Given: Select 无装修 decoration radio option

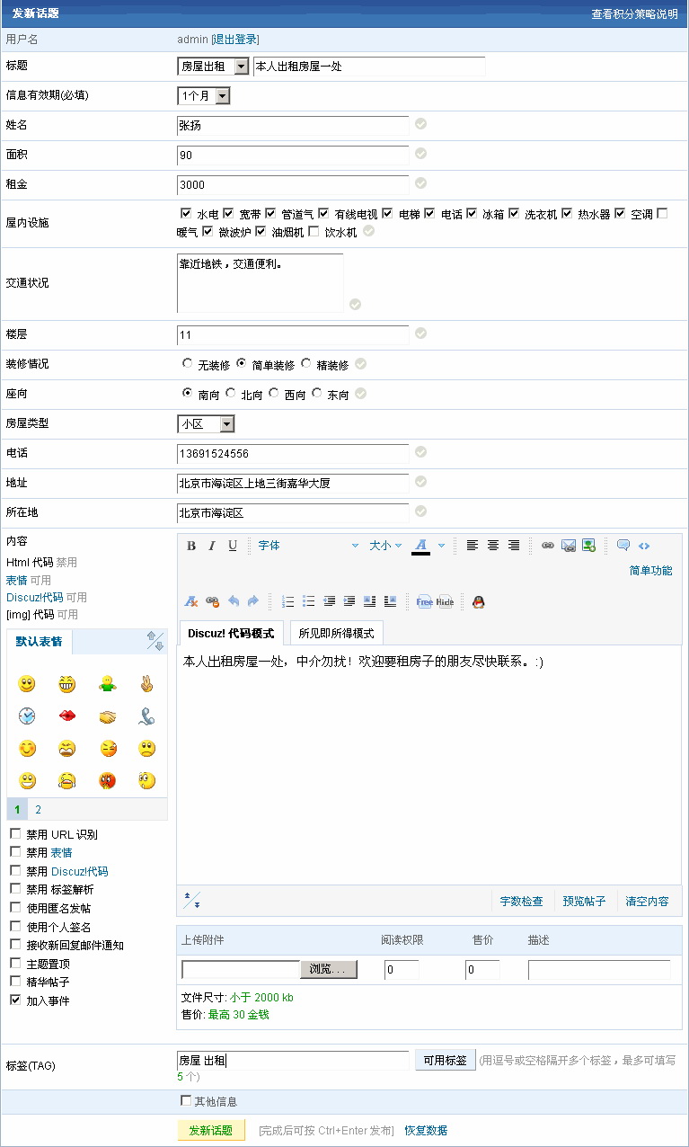Looking at the screenshot, I should 187,363.
